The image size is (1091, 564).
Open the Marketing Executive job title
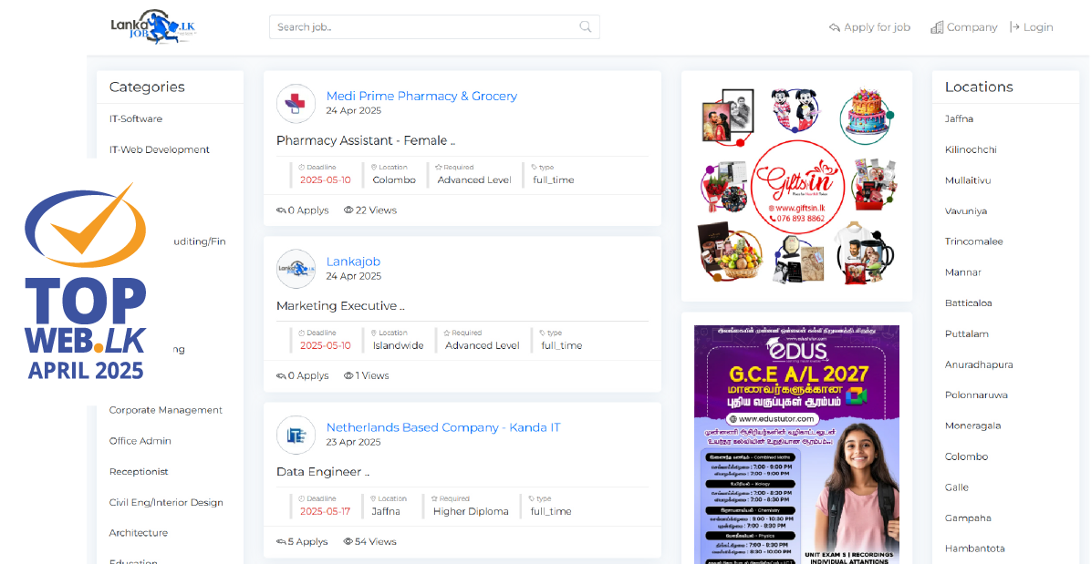(x=340, y=305)
